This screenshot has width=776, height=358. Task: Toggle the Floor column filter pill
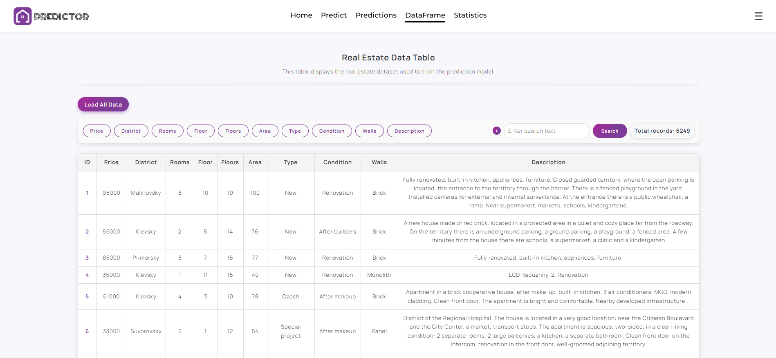200,131
